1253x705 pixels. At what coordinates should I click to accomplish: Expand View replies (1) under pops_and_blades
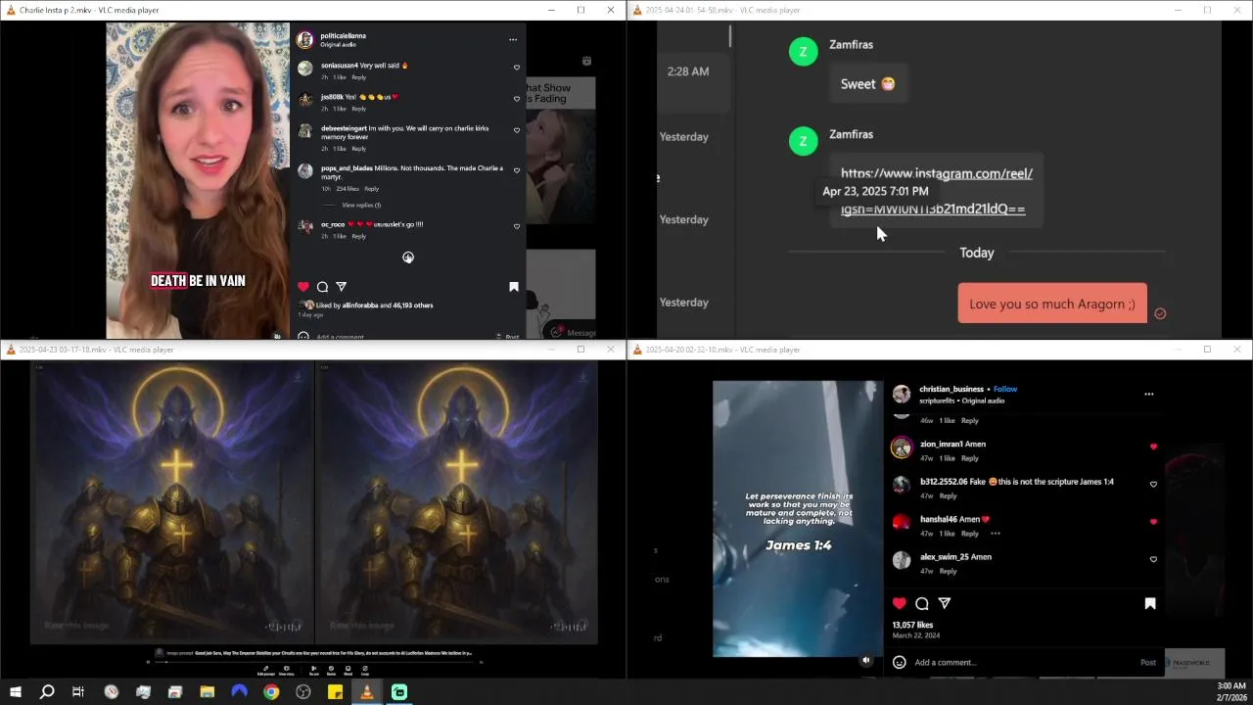point(361,205)
